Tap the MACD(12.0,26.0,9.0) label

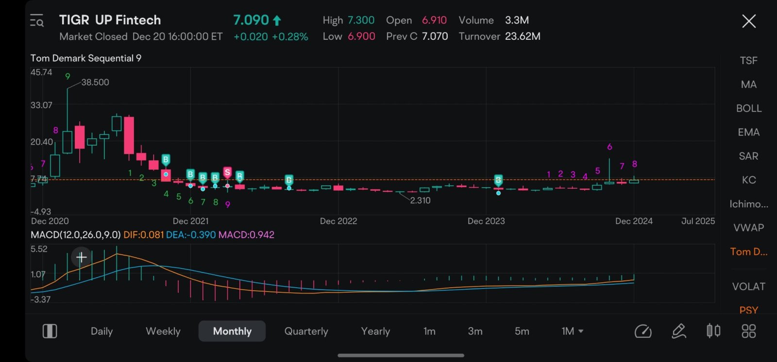tap(75, 235)
